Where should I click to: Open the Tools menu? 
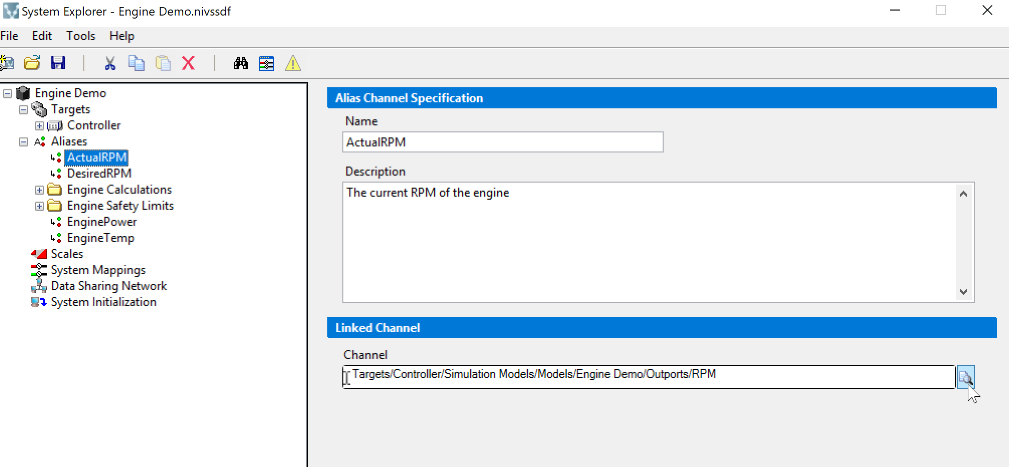point(81,36)
